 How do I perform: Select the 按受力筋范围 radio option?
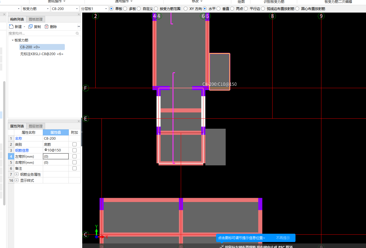pyautogui.click(x=156, y=9)
